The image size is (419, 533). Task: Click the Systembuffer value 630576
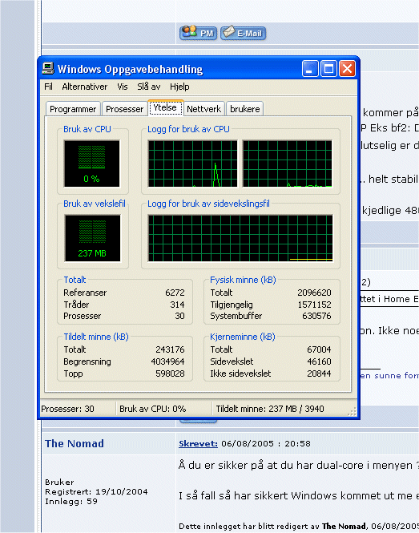click(x=316, y=316)
